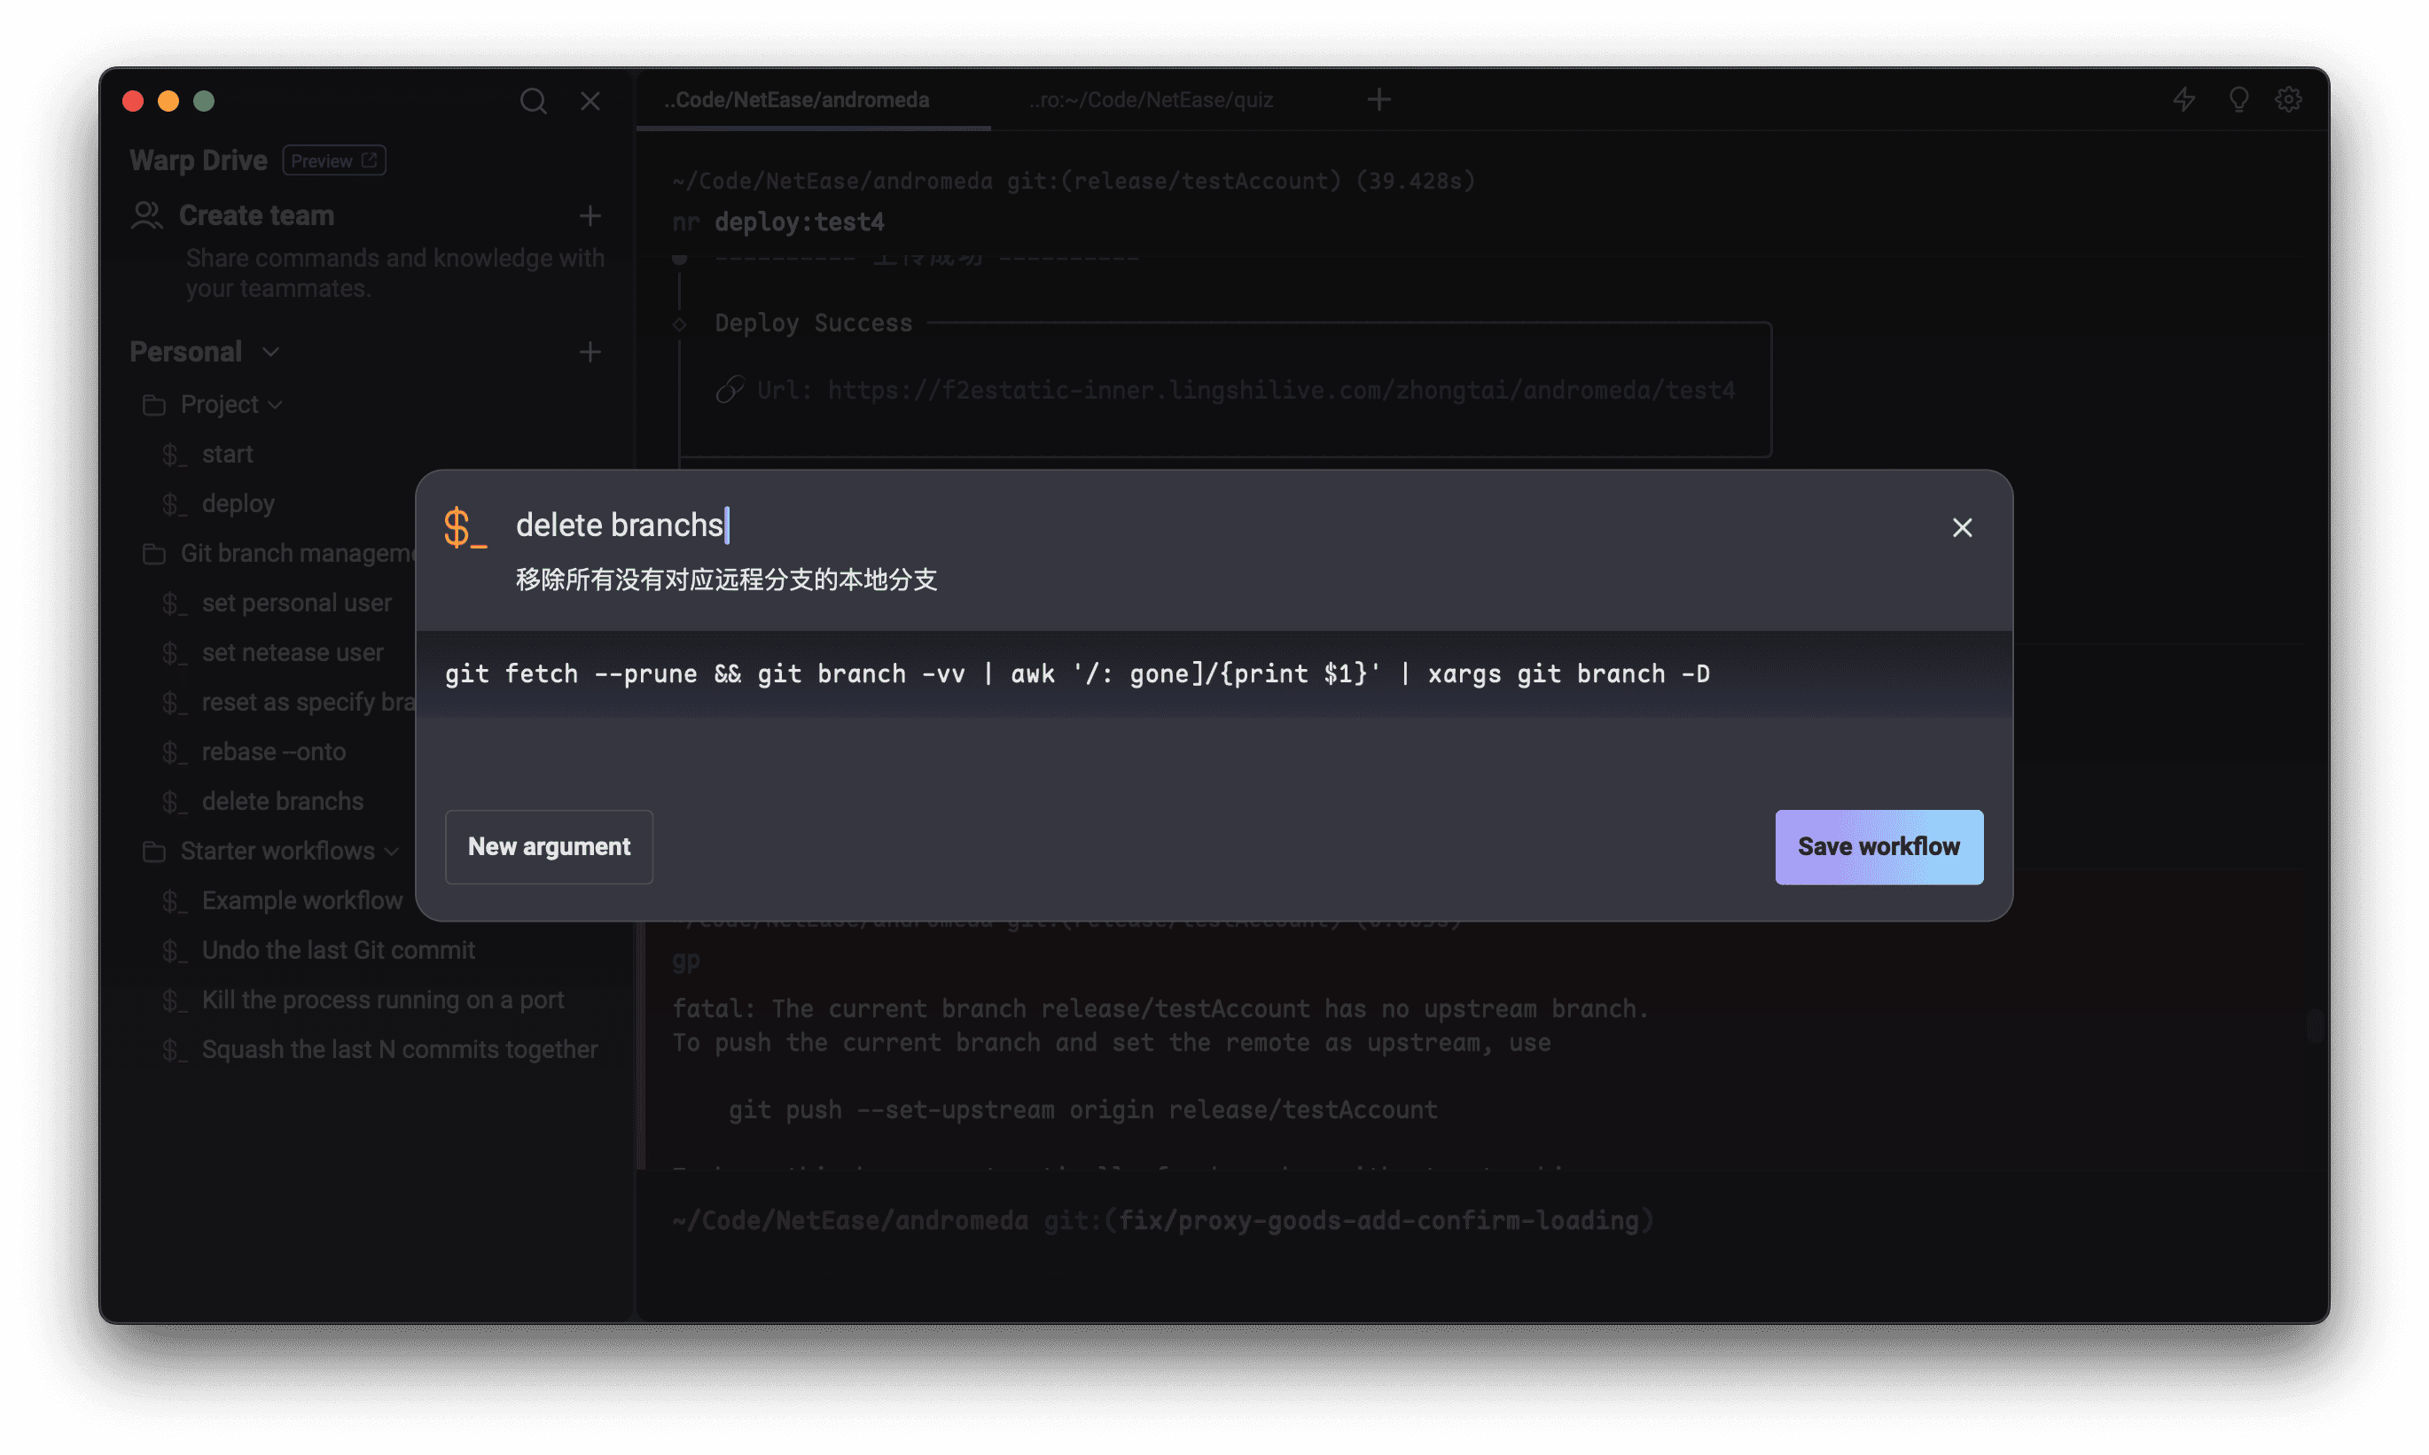Click the plus next to Create team
The width and height of the screenshot is (2429, 1455).
tap(590, 215)
